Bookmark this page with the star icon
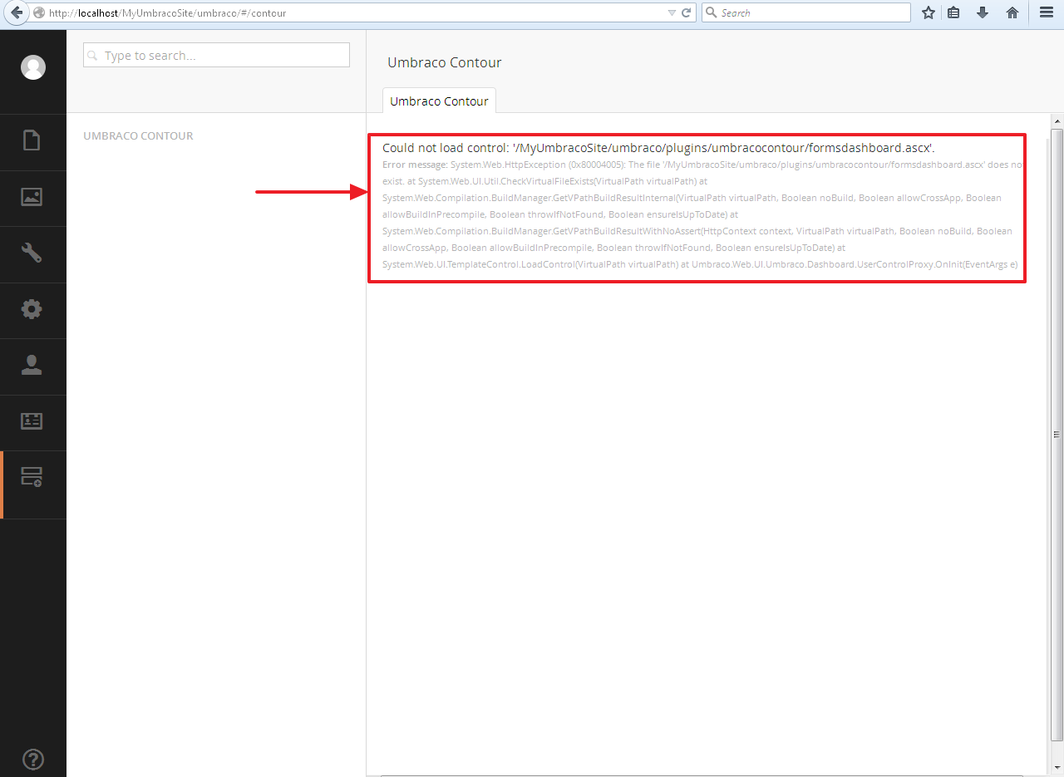Image resolution: width=1064 pixels, height=777 pixels. coord(929,12)
